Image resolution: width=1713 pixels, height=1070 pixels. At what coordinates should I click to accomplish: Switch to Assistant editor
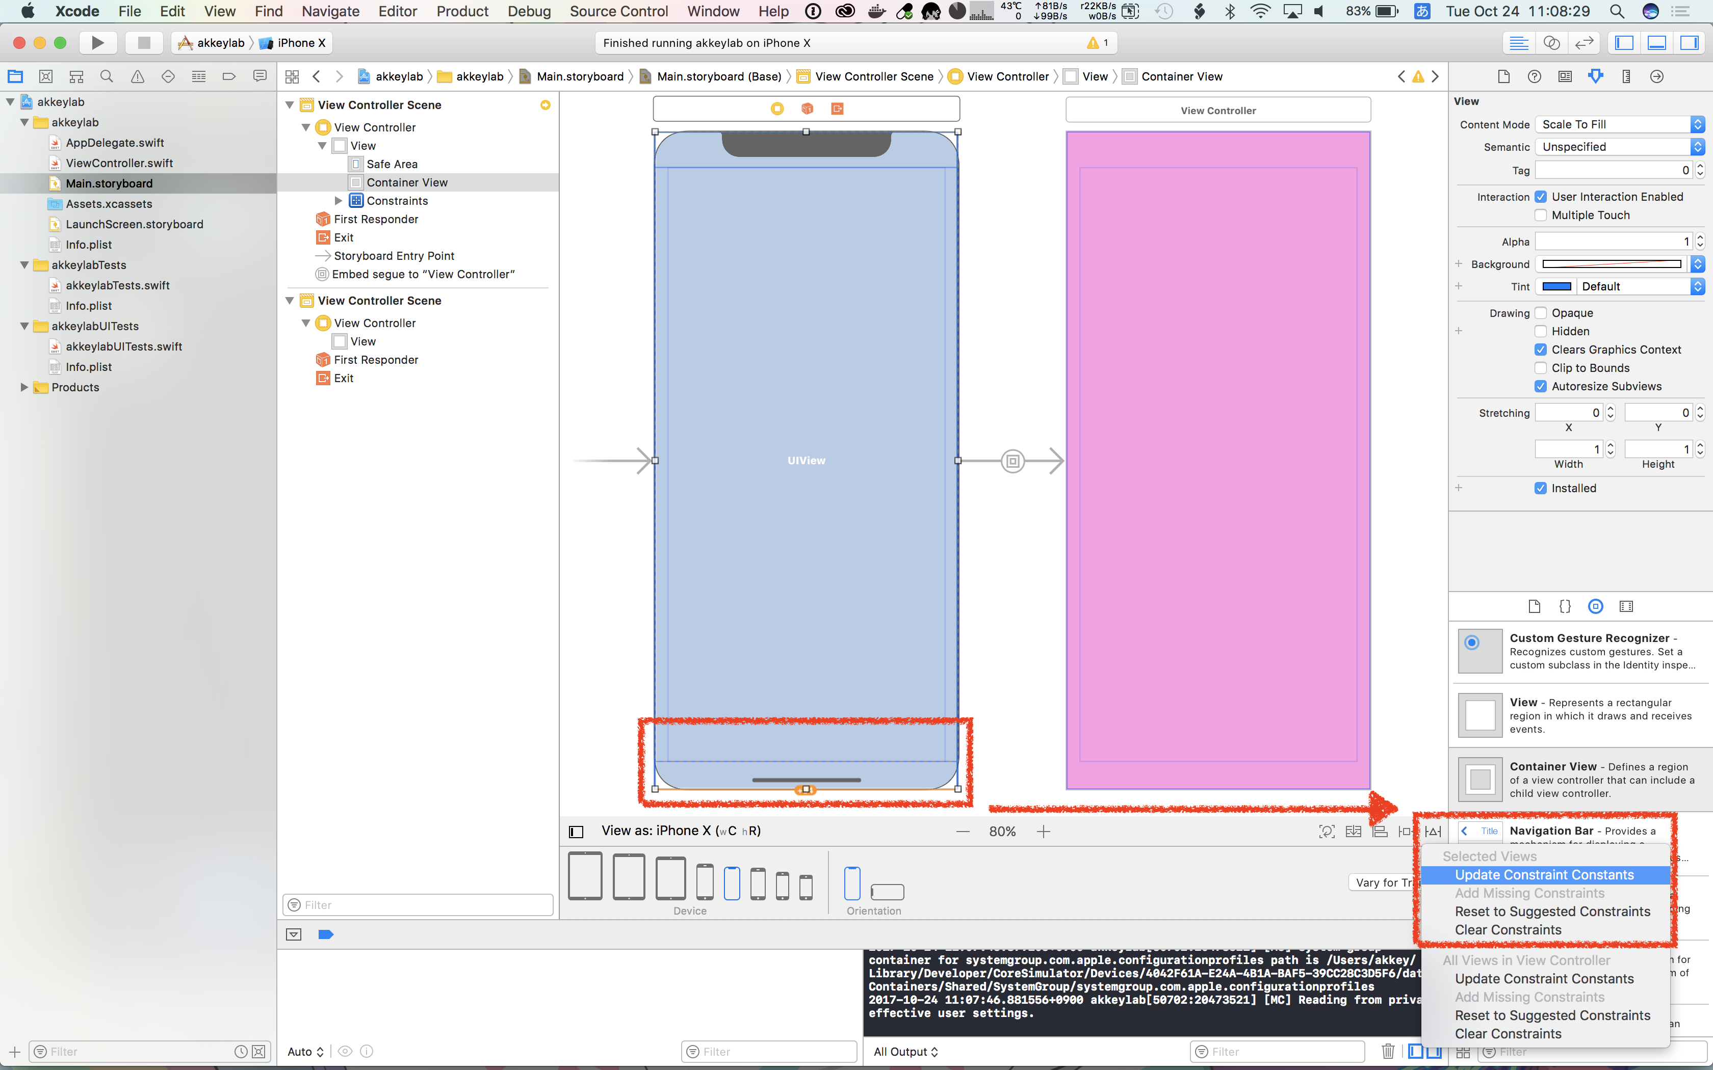1551,42
